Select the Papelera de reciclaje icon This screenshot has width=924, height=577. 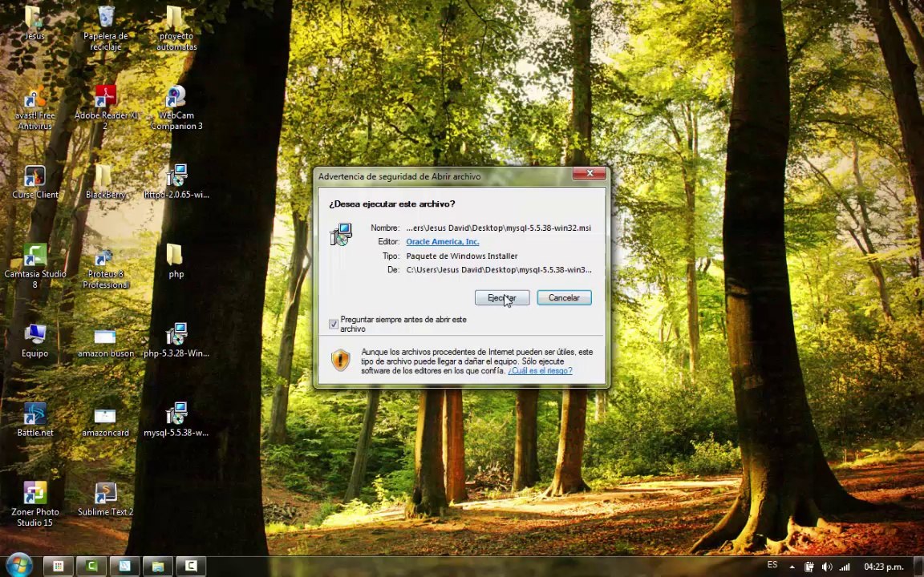coord(106,28)
